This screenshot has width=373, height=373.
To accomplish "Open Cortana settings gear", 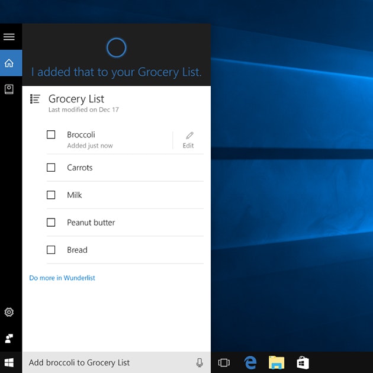I will tap(9, 312).
